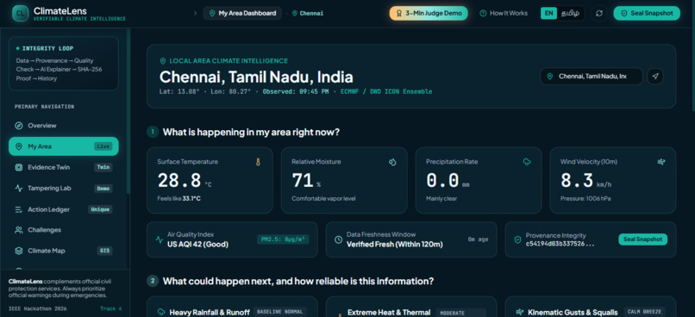Click the Precipitation Rate cloud icon
The width and height of the screenshot is (695, 317).
coord(527,162)
